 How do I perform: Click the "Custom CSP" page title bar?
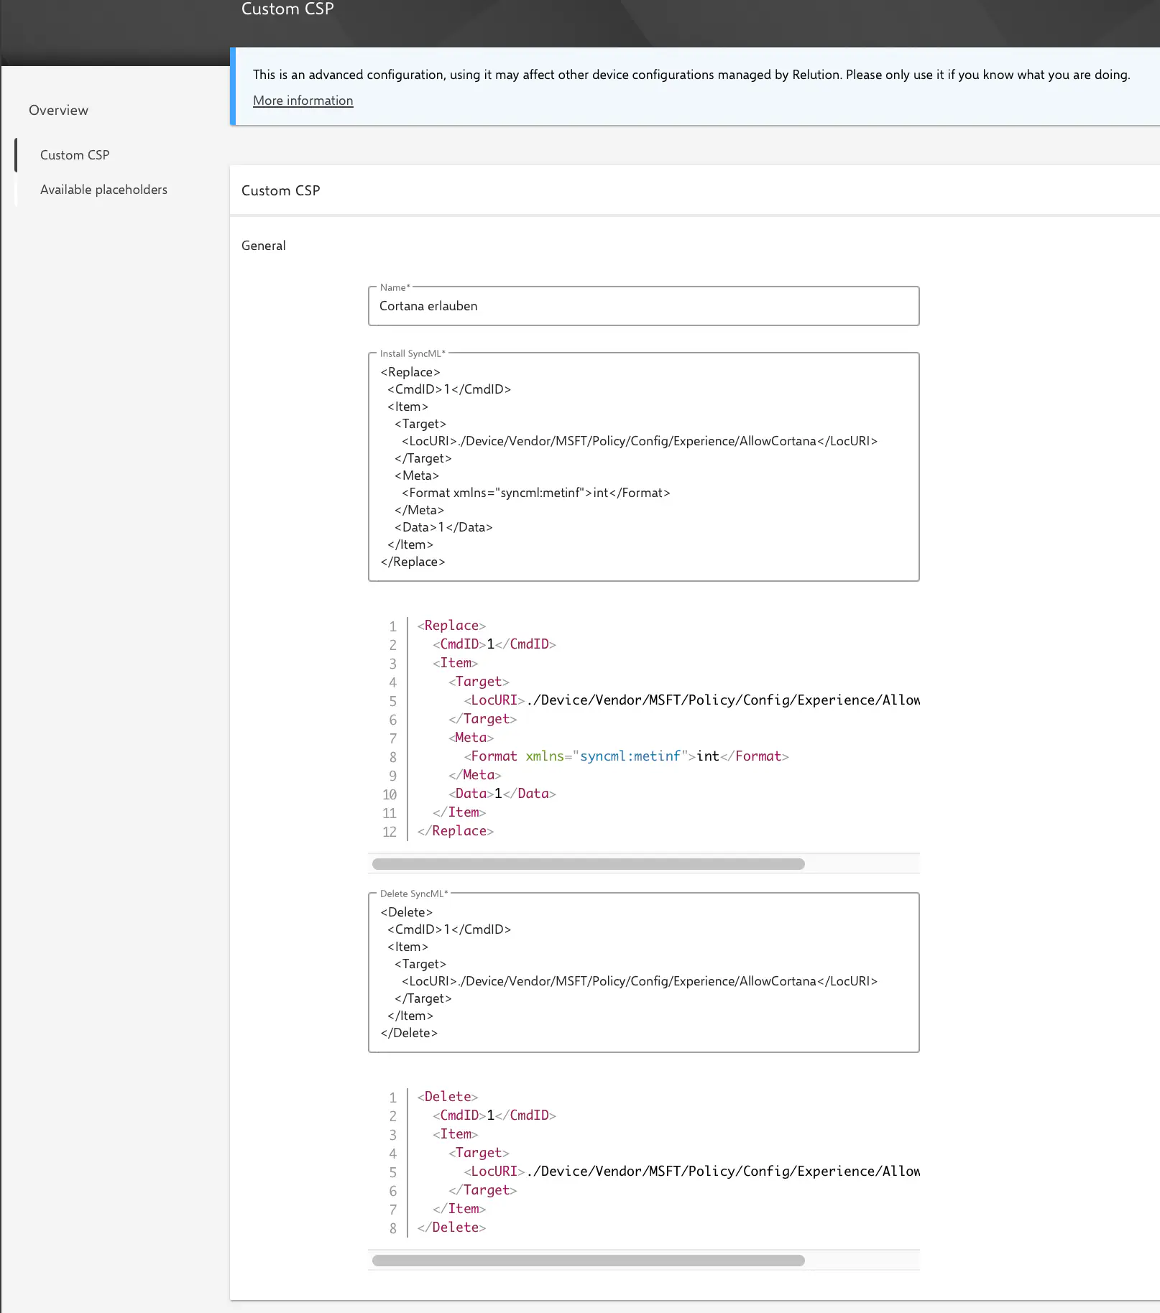[x=287, y=9]
